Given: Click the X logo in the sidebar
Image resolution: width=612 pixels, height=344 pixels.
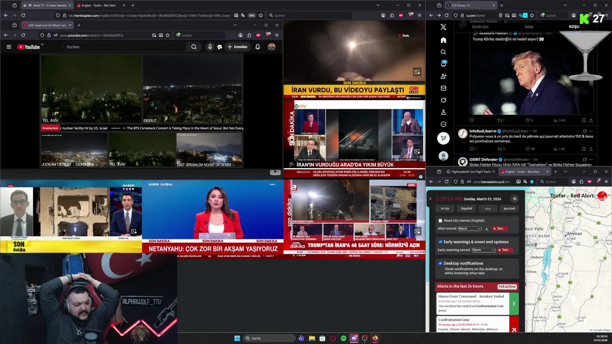Looking at the screenshot, I should [443, 27].
